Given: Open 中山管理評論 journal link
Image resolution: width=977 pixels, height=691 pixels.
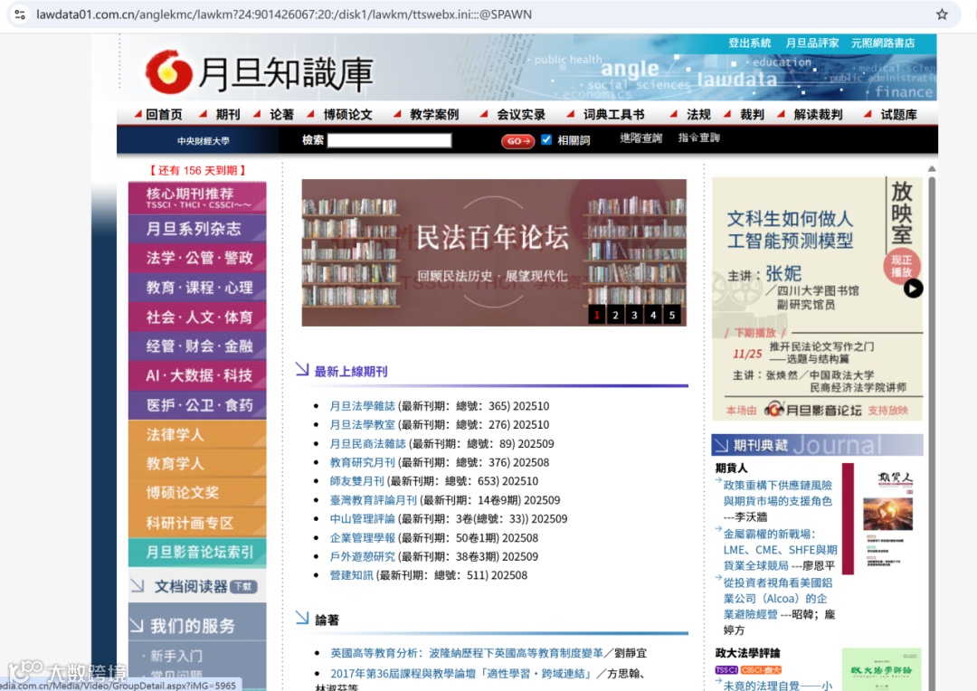Looking at the screenshot, I should pos(362,519).
